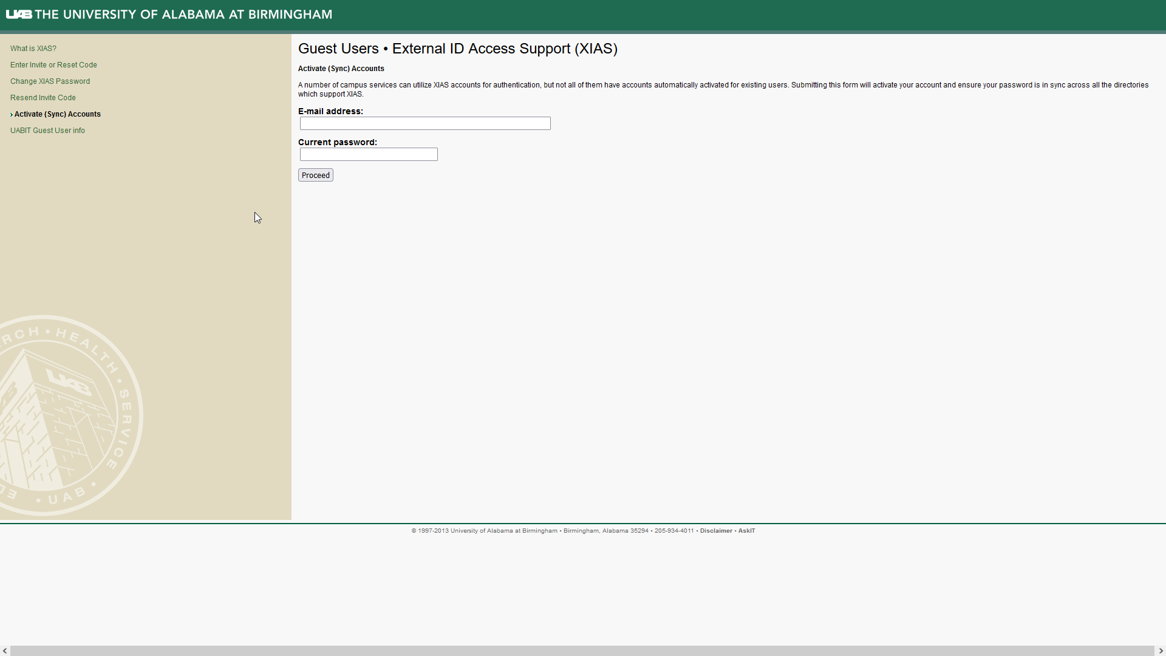This screenshot has height=656, width=1166.
Task: Focus the E-mail address field
Action: tap(425, 123)
